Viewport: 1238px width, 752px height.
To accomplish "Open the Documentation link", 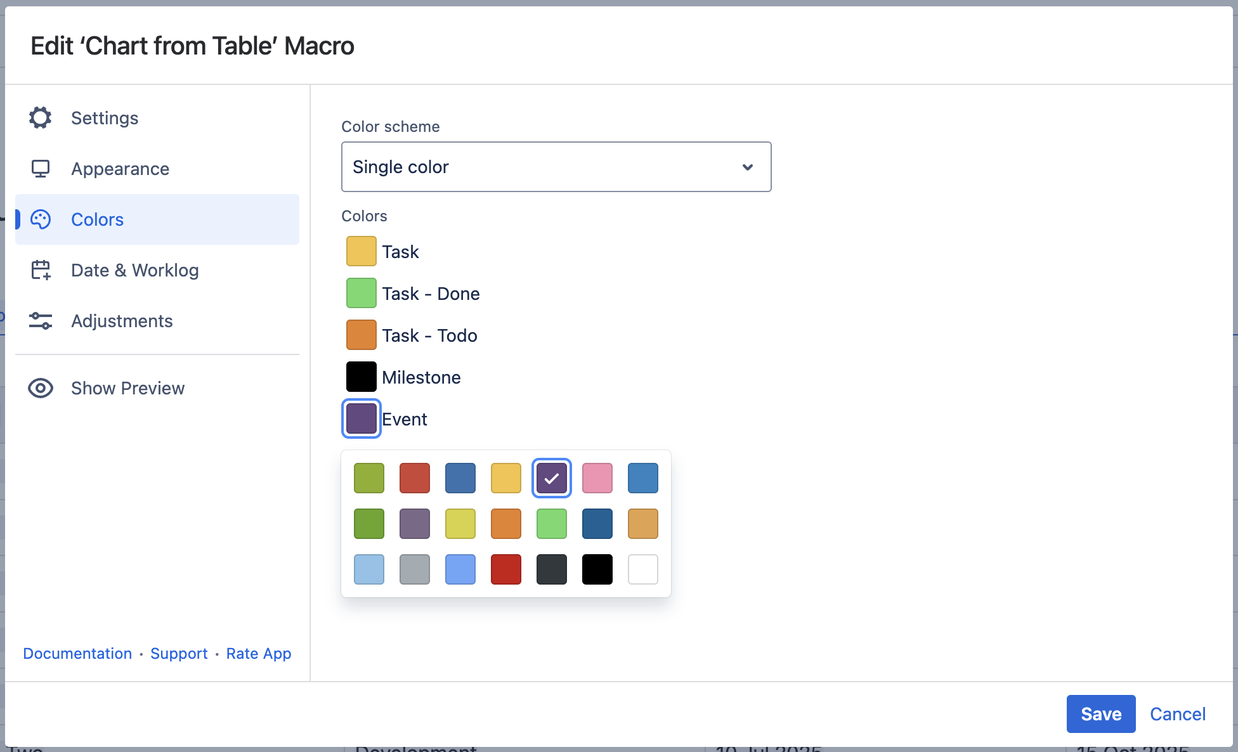I will [77, 654].
